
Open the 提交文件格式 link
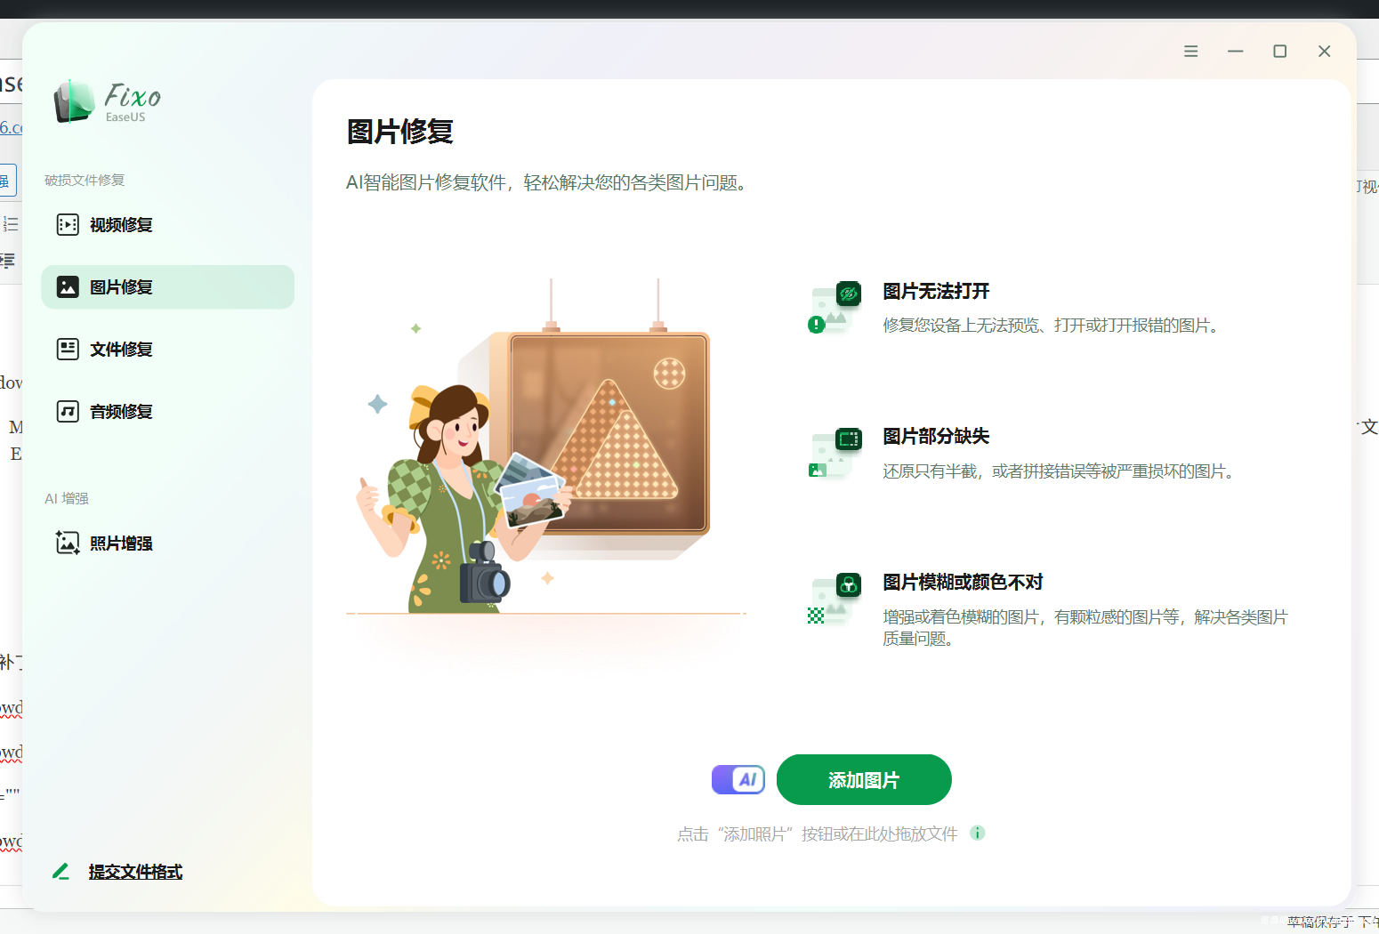135,872
